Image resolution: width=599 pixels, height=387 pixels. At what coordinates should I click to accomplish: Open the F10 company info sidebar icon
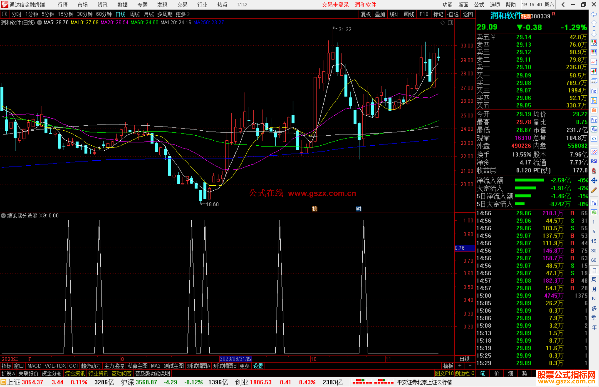pyautogui.click(x=594, y=91)
